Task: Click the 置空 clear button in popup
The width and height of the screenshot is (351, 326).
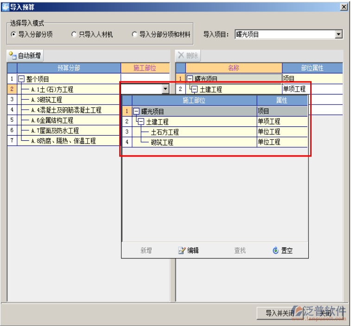Action: (282, 251)
